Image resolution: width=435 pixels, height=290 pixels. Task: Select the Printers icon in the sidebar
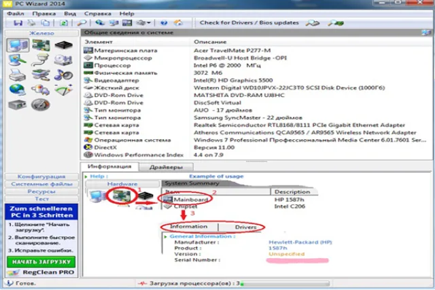tap(18, 75)
